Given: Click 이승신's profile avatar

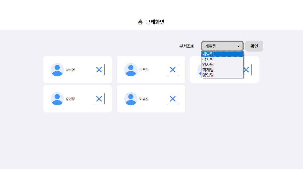Looking at the screenshot, I should 131,99.
